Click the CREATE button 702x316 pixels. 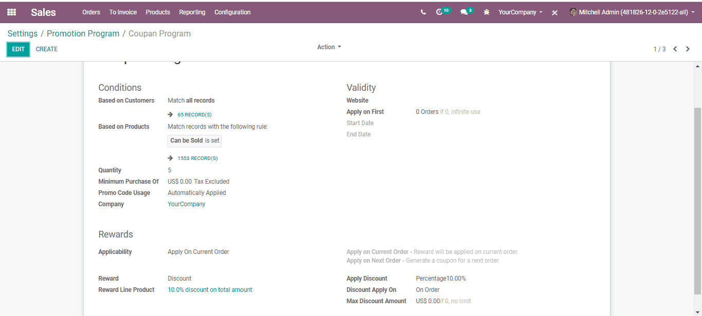pos(47,49)
